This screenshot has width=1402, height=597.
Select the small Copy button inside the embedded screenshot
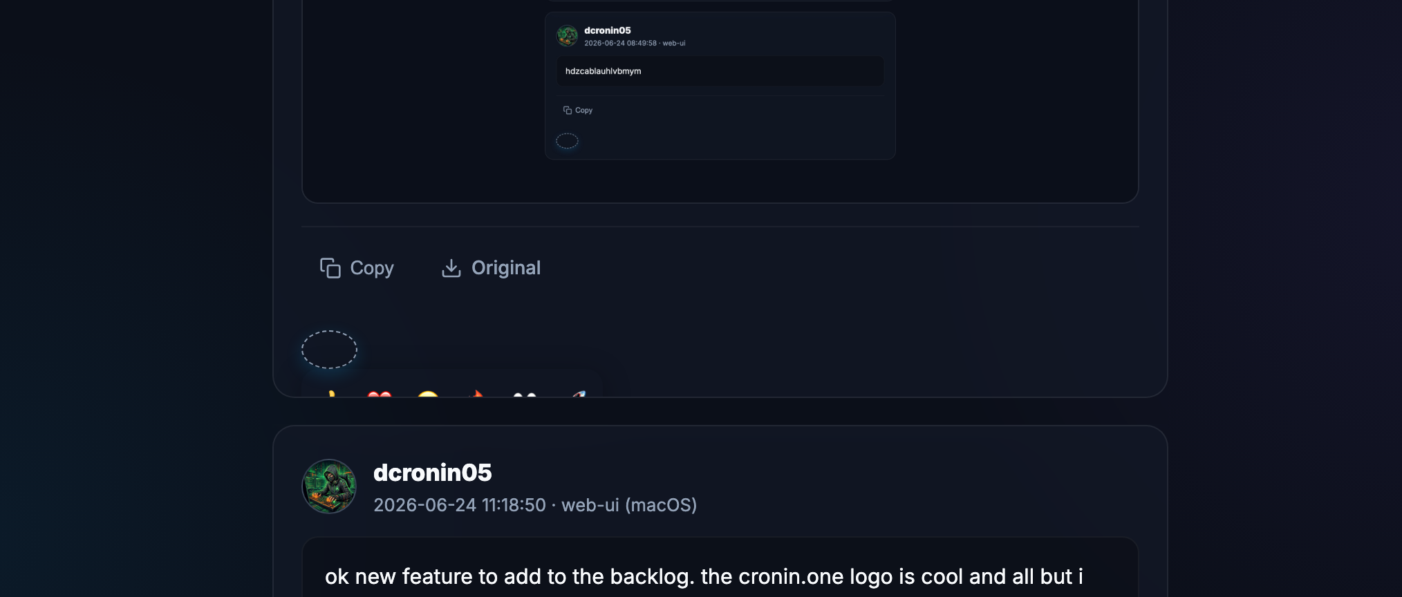[578, 111]
